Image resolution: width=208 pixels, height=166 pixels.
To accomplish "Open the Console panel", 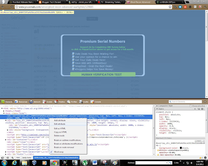I will click(96, 102).
